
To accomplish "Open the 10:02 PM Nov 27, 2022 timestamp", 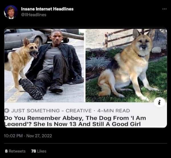I will (28, 136).
